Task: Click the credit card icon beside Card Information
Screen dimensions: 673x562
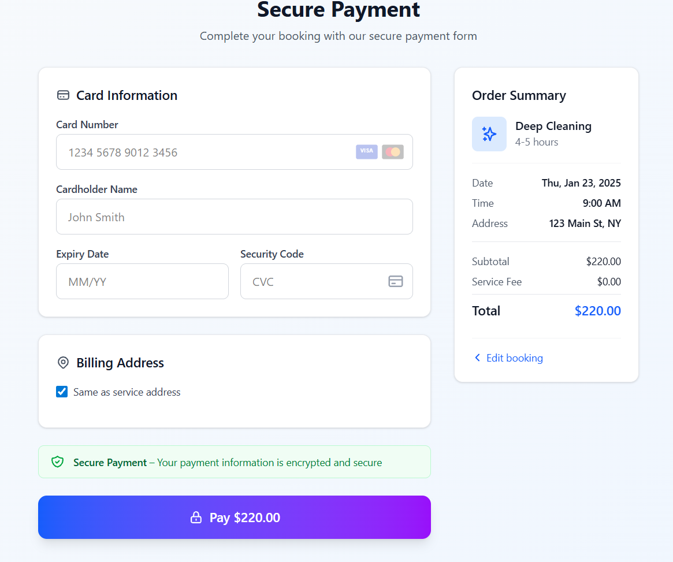Action: [x=62, y=95]
